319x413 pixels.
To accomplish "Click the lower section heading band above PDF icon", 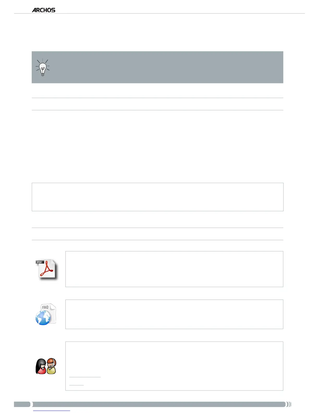I will 157,234.
